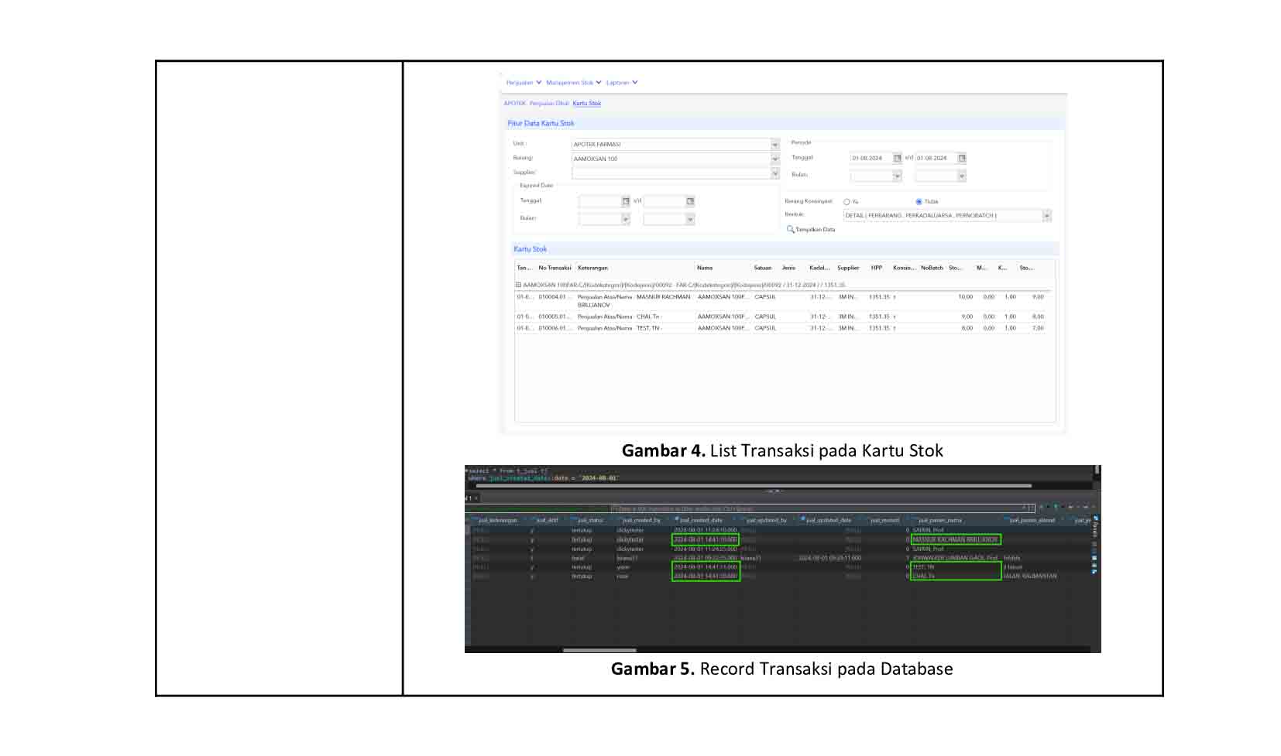Click the database result grid horizontal scrollbar
Screen dimensions: 1281x756
pyautogui.click(x=599, y=650)
